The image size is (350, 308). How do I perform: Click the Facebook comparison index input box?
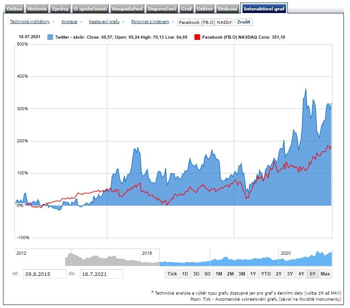[205, 22]
